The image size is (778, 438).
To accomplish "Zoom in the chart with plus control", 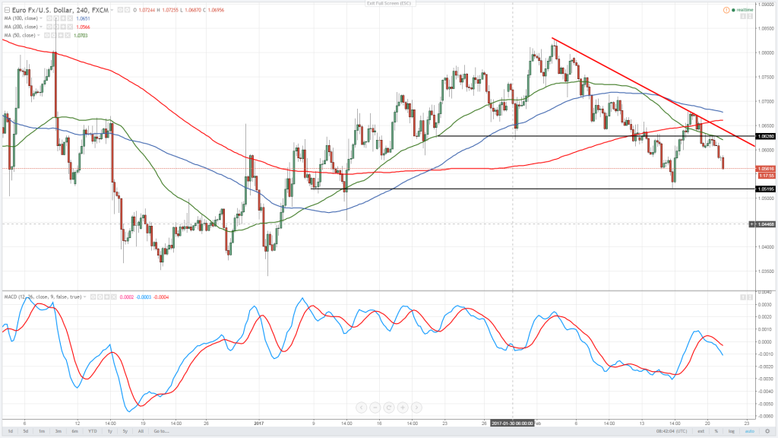I will [403, 408].
